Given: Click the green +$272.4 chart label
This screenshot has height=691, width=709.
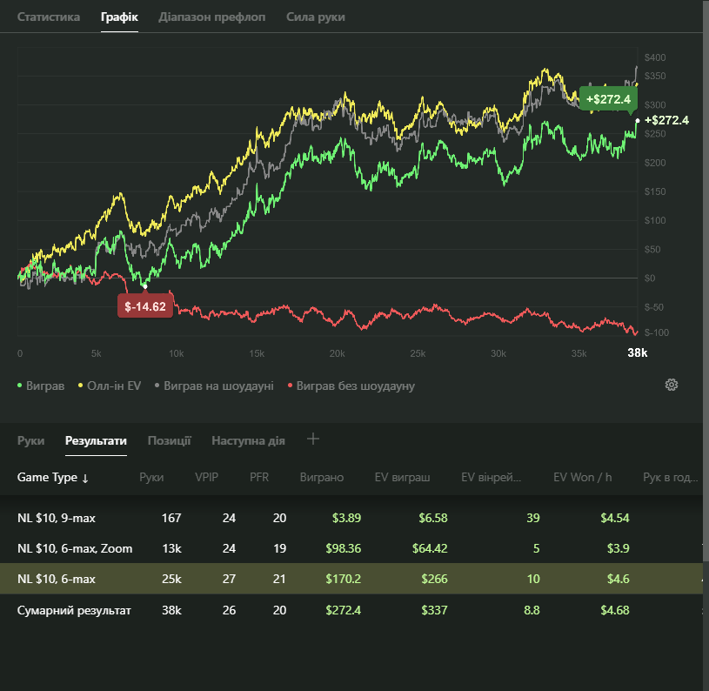Looking at the screenshot, I should point(607,99).
